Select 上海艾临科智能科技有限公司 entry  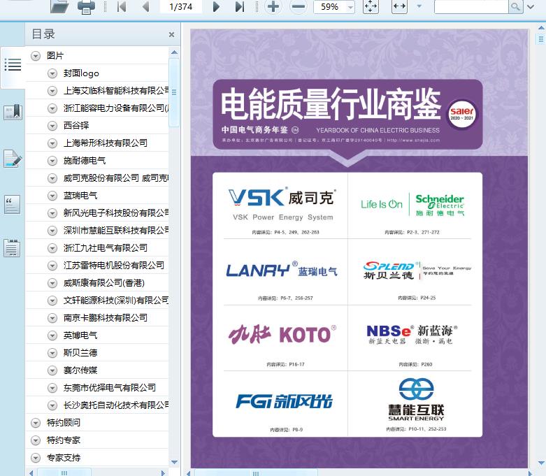pyautogui.click(x=116, y=91)
